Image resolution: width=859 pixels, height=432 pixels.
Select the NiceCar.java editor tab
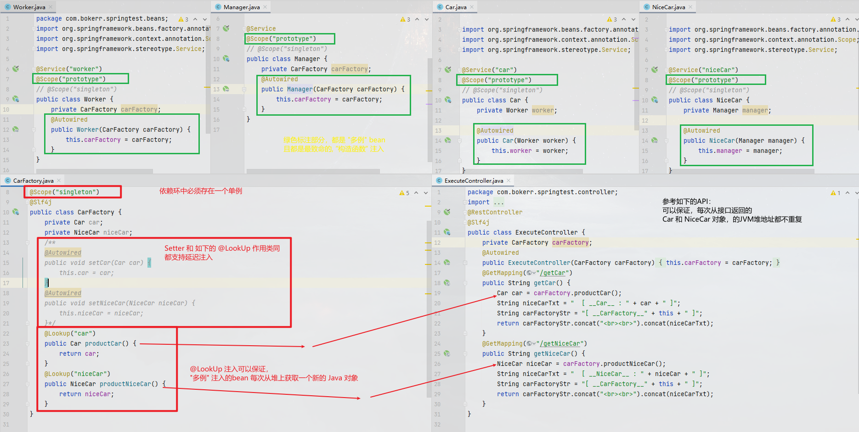pyautogui.click(x=668, y=7)
